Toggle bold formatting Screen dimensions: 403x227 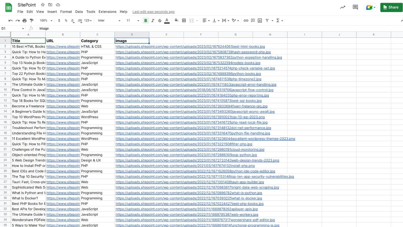[146, 21]
